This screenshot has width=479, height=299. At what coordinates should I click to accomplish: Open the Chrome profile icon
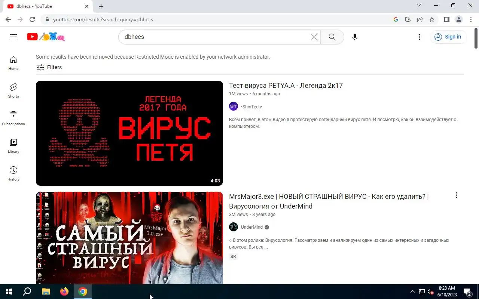(458, 19)
